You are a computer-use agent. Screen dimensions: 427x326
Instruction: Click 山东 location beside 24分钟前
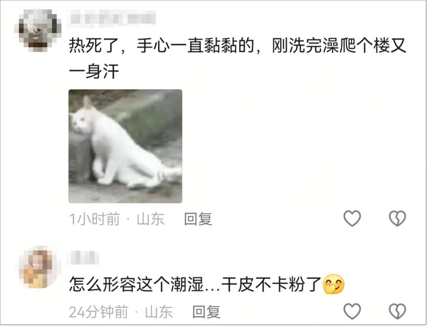pos(159,312)
